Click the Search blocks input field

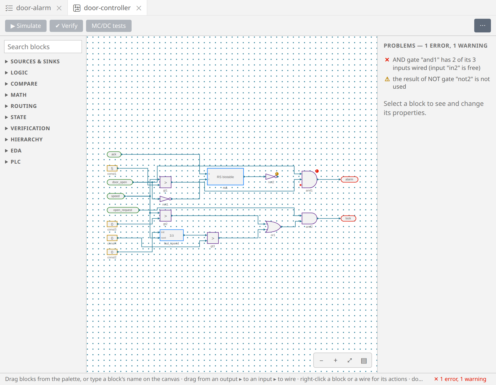(43, 47)
